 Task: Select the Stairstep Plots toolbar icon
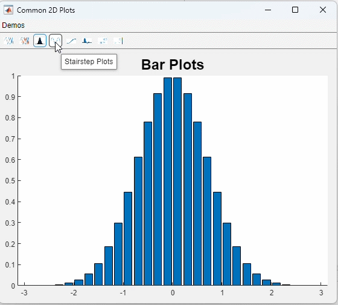click(x=56, y=41)
